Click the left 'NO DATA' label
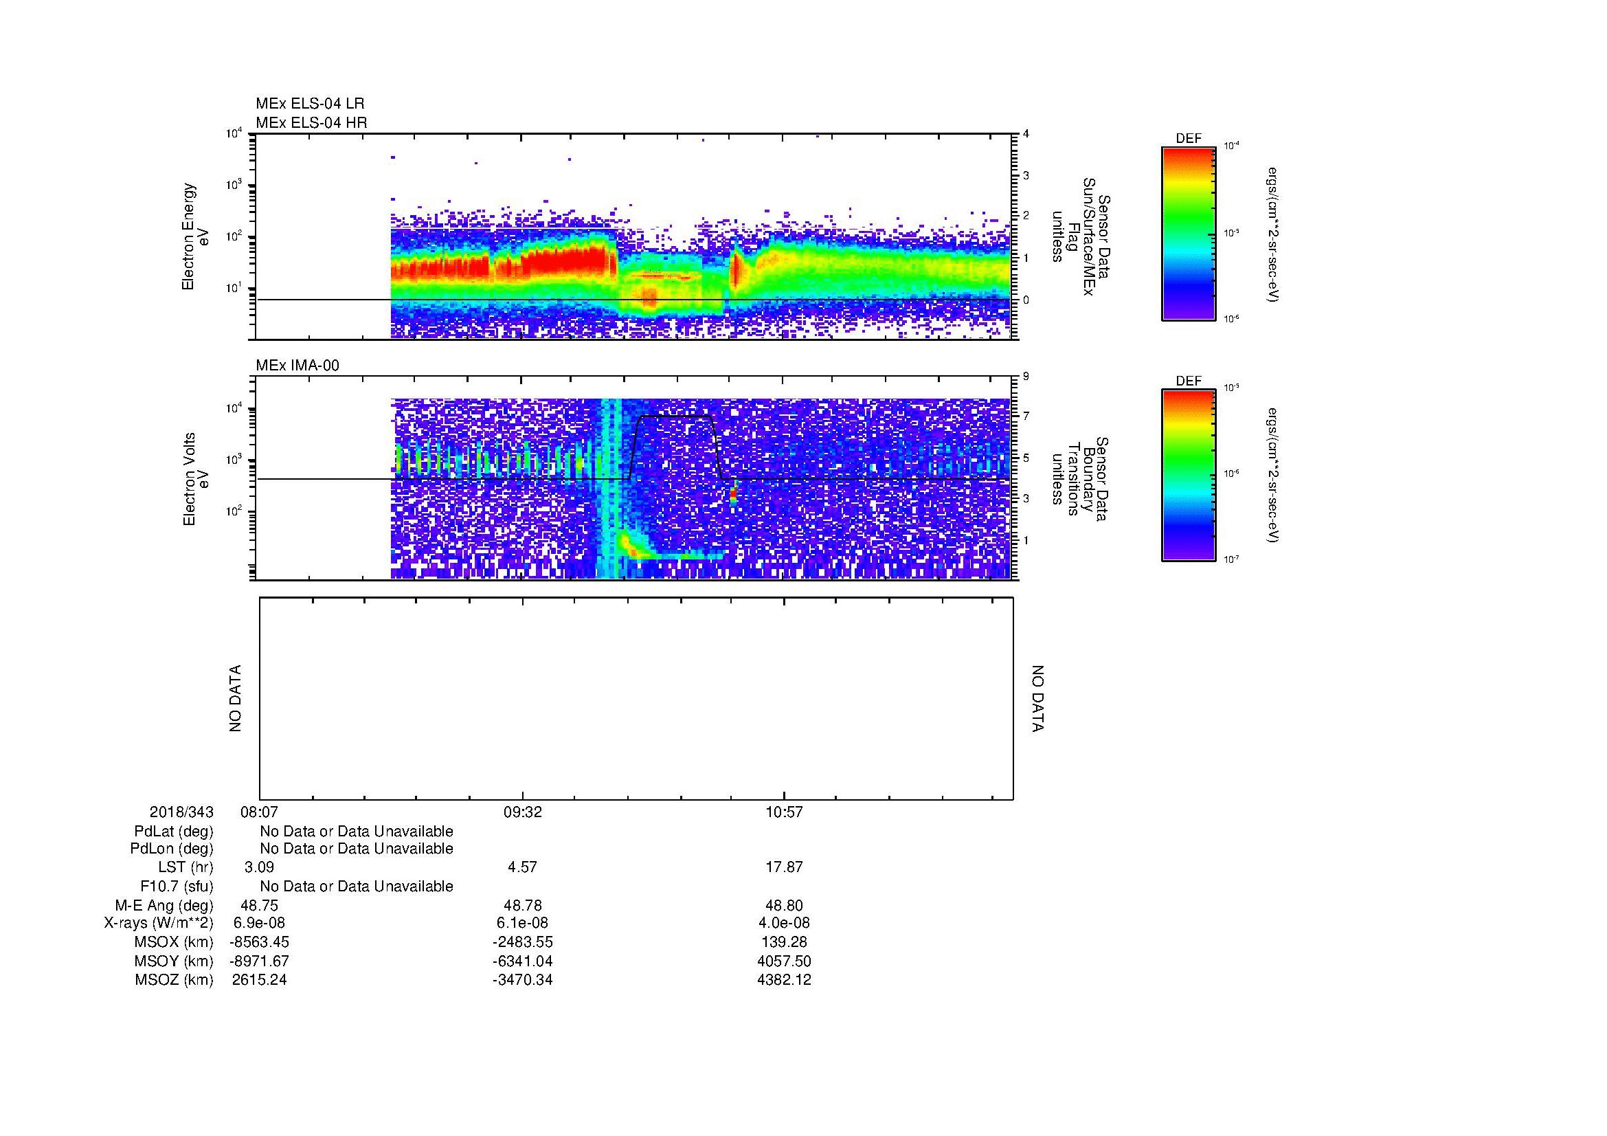 235,698
